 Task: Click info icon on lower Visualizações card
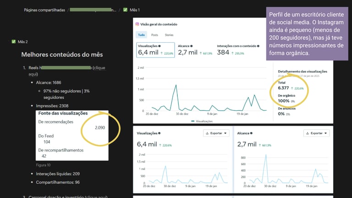(159, 133)
